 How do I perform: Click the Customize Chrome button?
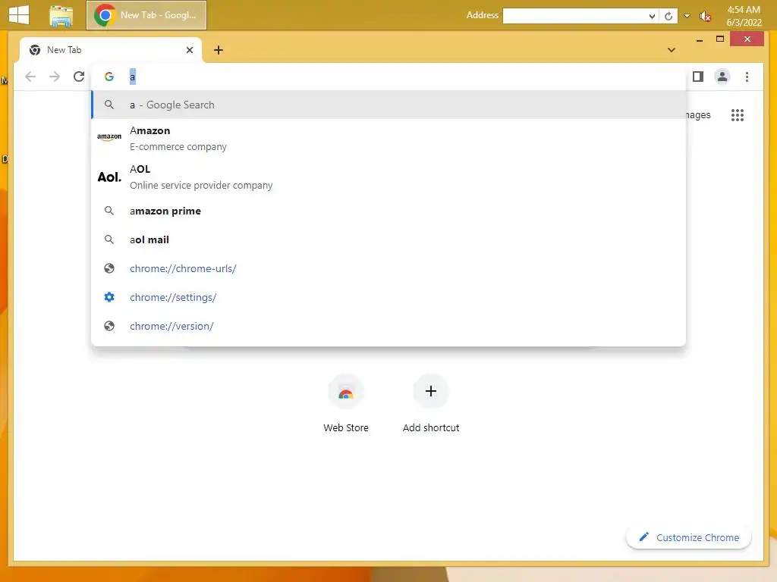pos(689,537)
